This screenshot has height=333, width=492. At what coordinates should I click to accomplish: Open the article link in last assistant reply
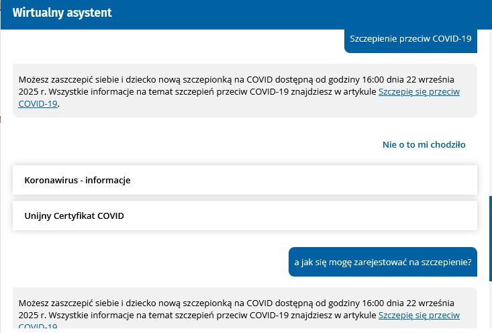click(x=419, y=315)
